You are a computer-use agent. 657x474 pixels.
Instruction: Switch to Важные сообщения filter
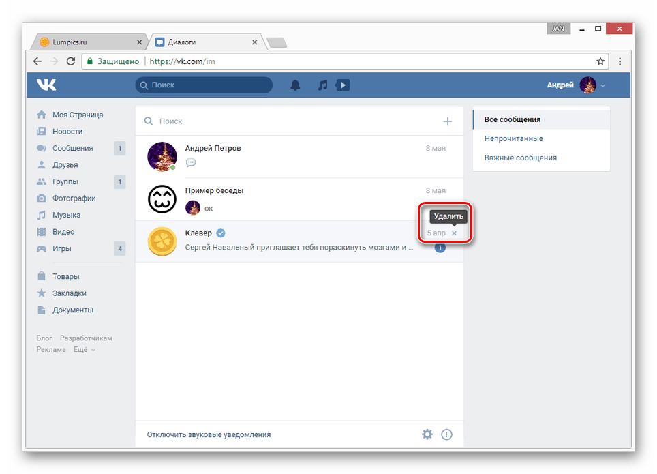coord(520,158)
